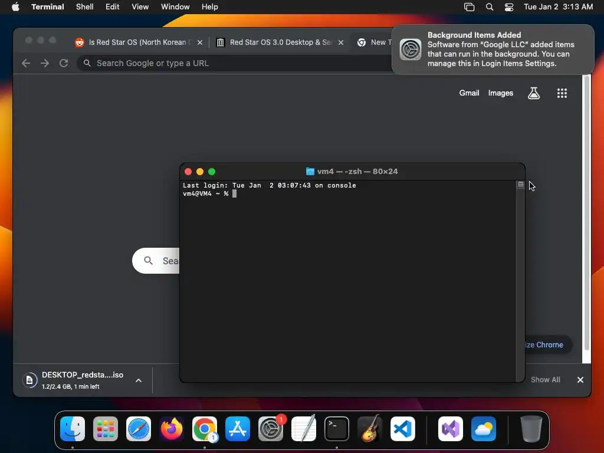Click the Stage Manager menu bar icon
The width and height of the screenshot is (604, 453).
pos(469,7)
